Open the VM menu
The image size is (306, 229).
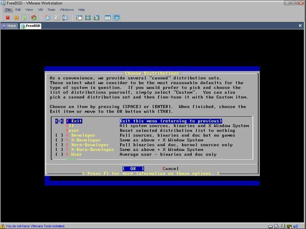coord(40,10)
